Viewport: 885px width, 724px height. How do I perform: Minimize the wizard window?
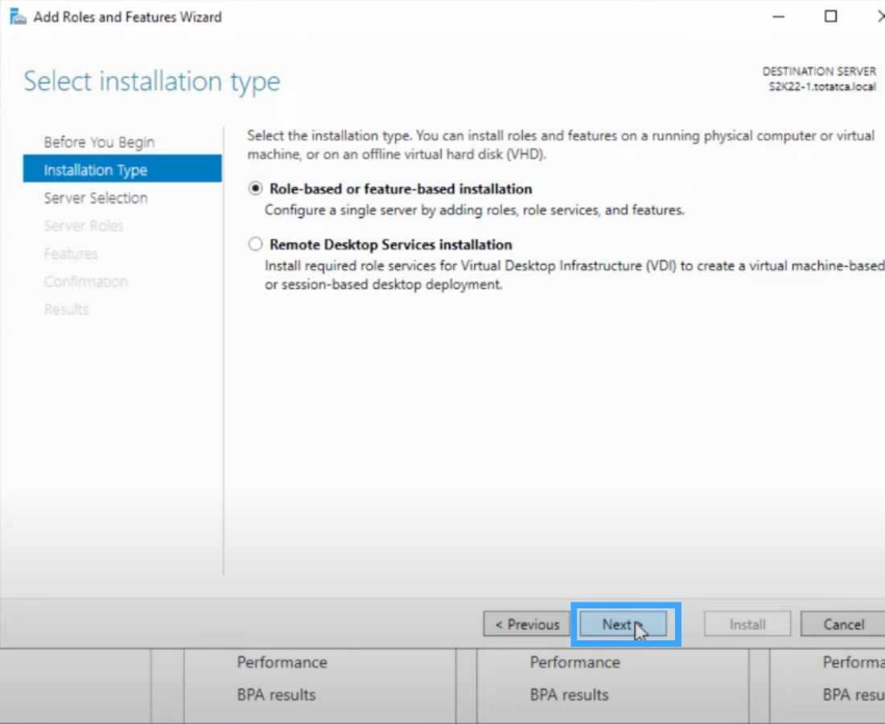click(777, 16)
